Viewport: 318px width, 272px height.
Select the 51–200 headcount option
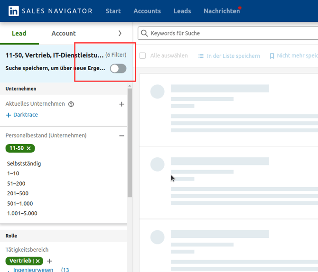tap(16, 183)
